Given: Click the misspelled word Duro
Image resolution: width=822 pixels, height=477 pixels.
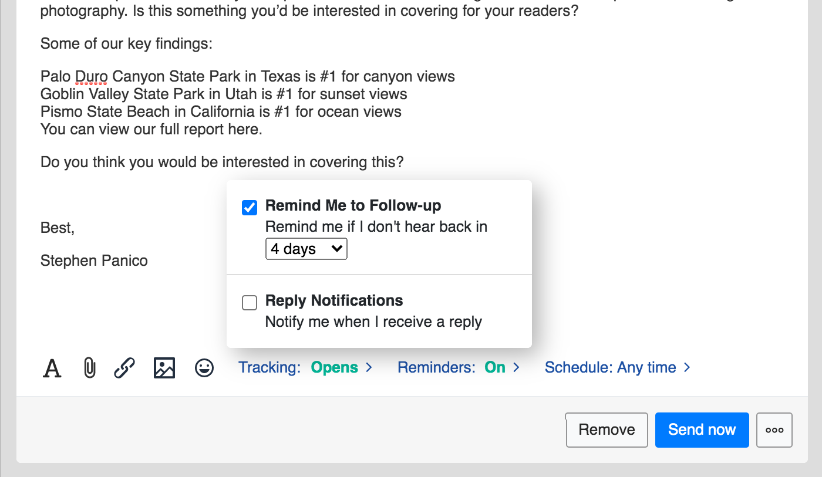Looking at the screenshot, I should (91, 77).
